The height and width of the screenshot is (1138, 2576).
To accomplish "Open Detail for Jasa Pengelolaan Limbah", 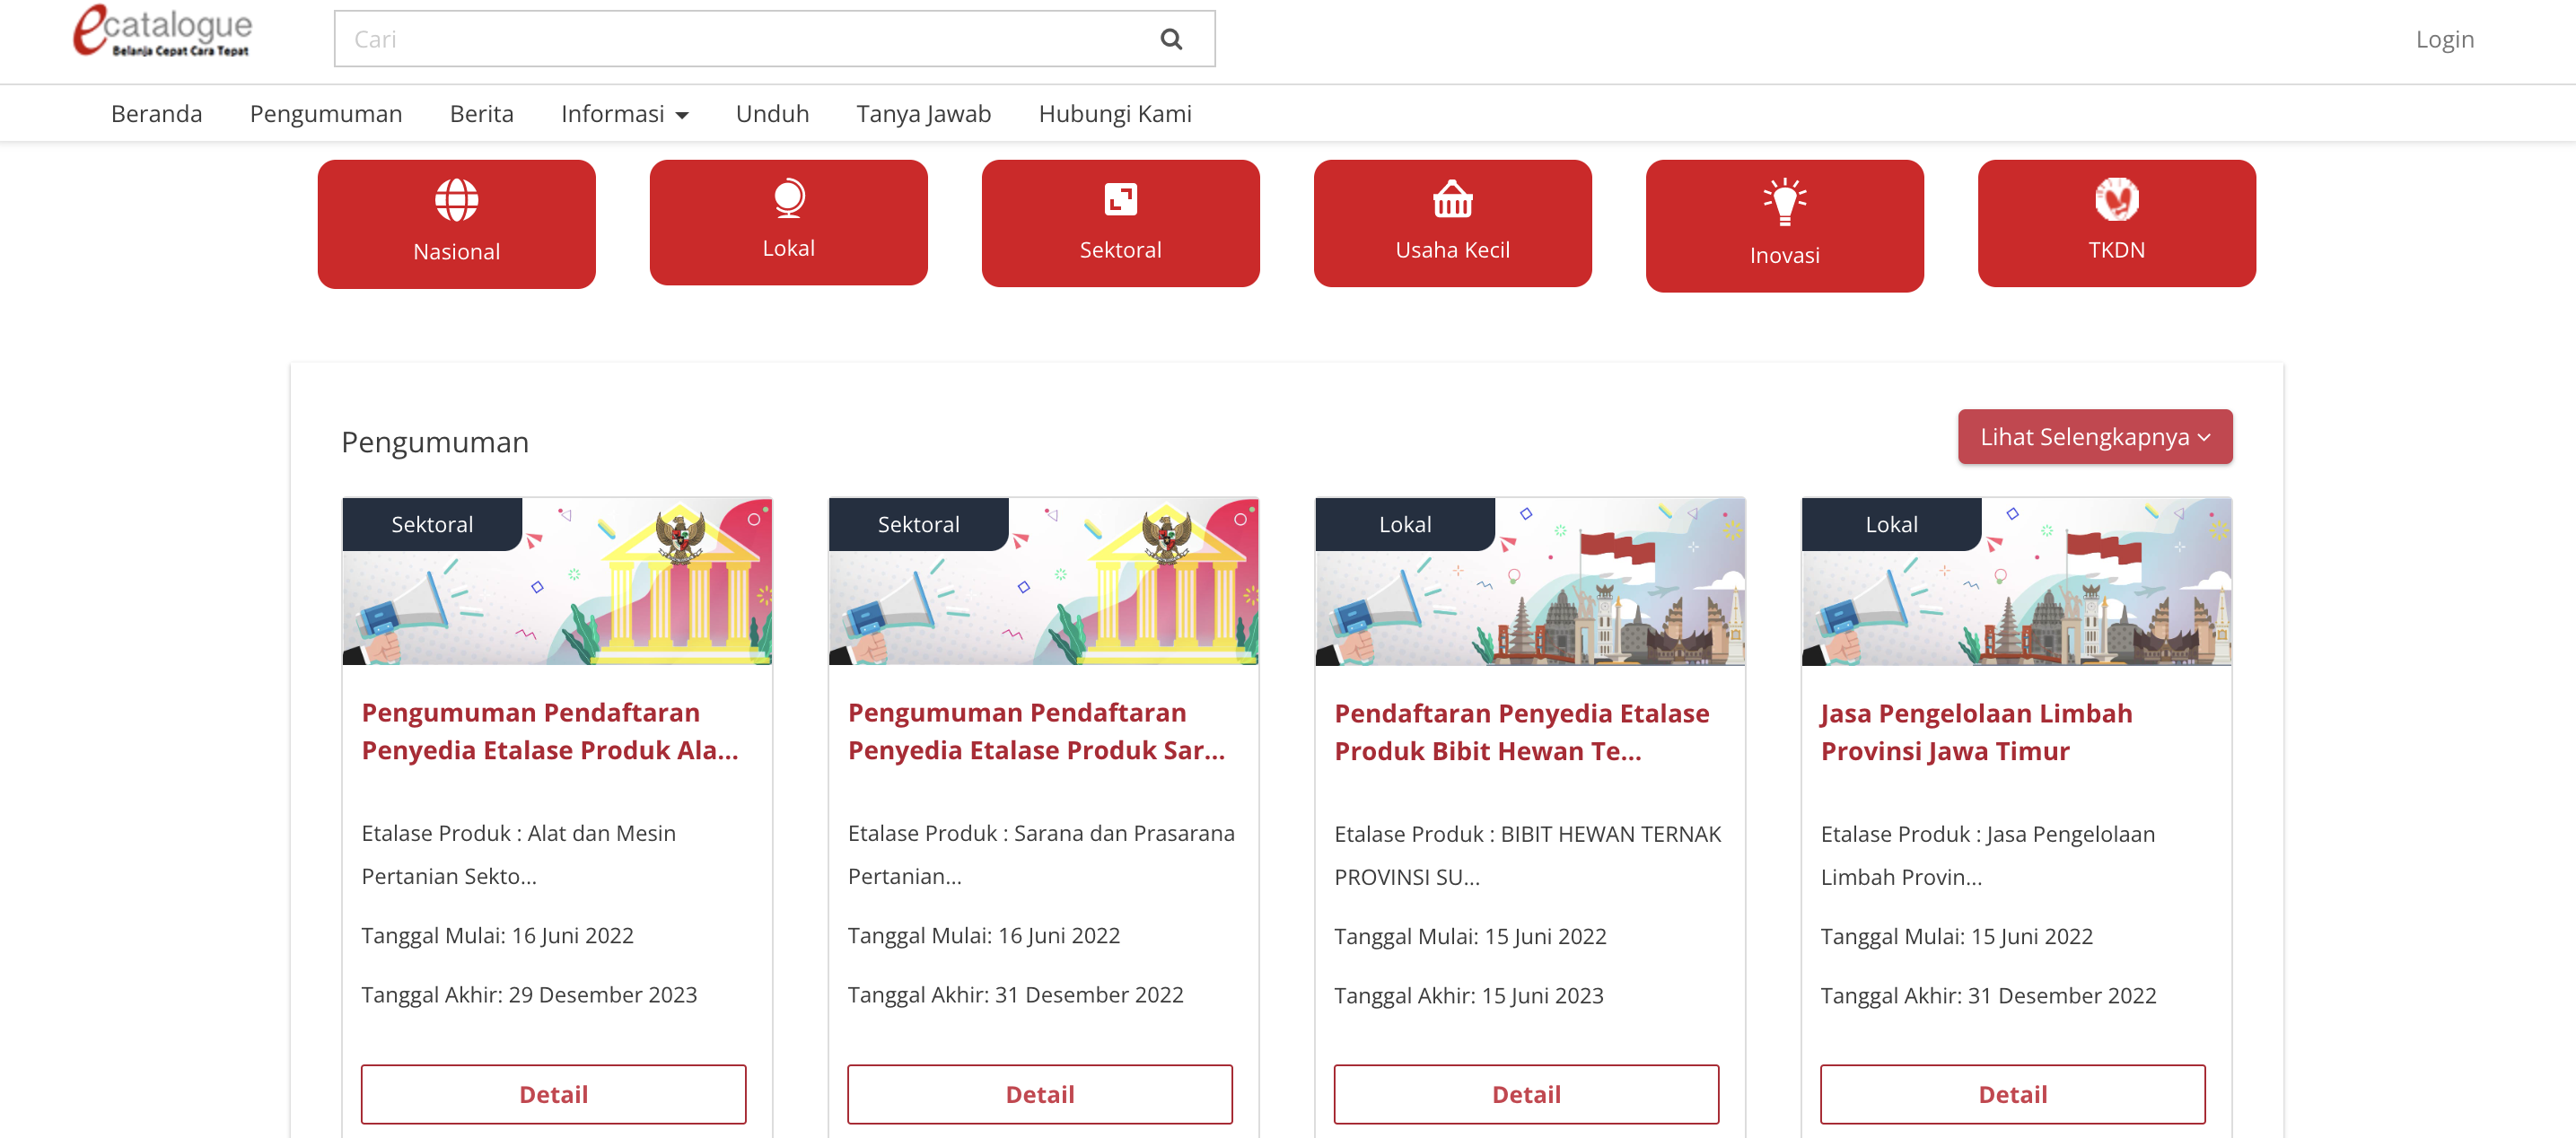I will click(x=2012, y=1094).
